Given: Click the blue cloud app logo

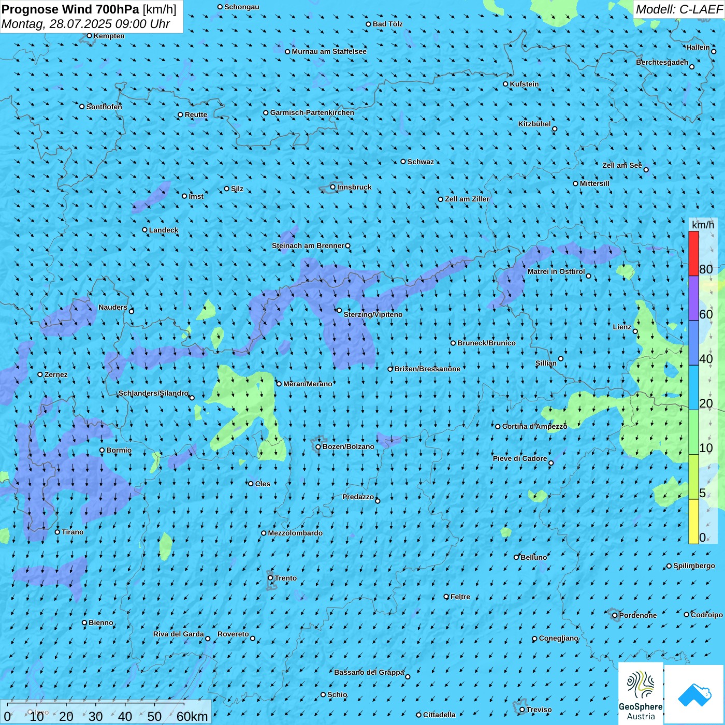Looking at the screenshot, I should click(x=694, y=694).
